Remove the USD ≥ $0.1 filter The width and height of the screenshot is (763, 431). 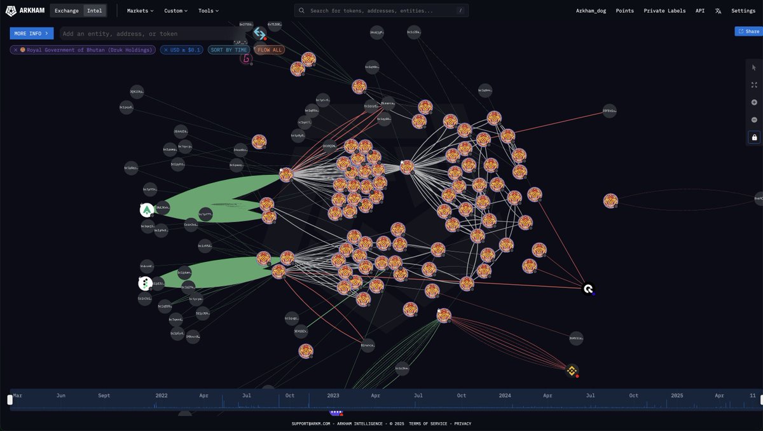tap(166, 50)
